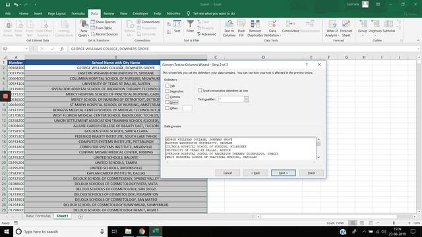Enable Treat consecutive delimiters as one
The height and width of the screenshot is (237, 422).
click(x=200, y=90)
